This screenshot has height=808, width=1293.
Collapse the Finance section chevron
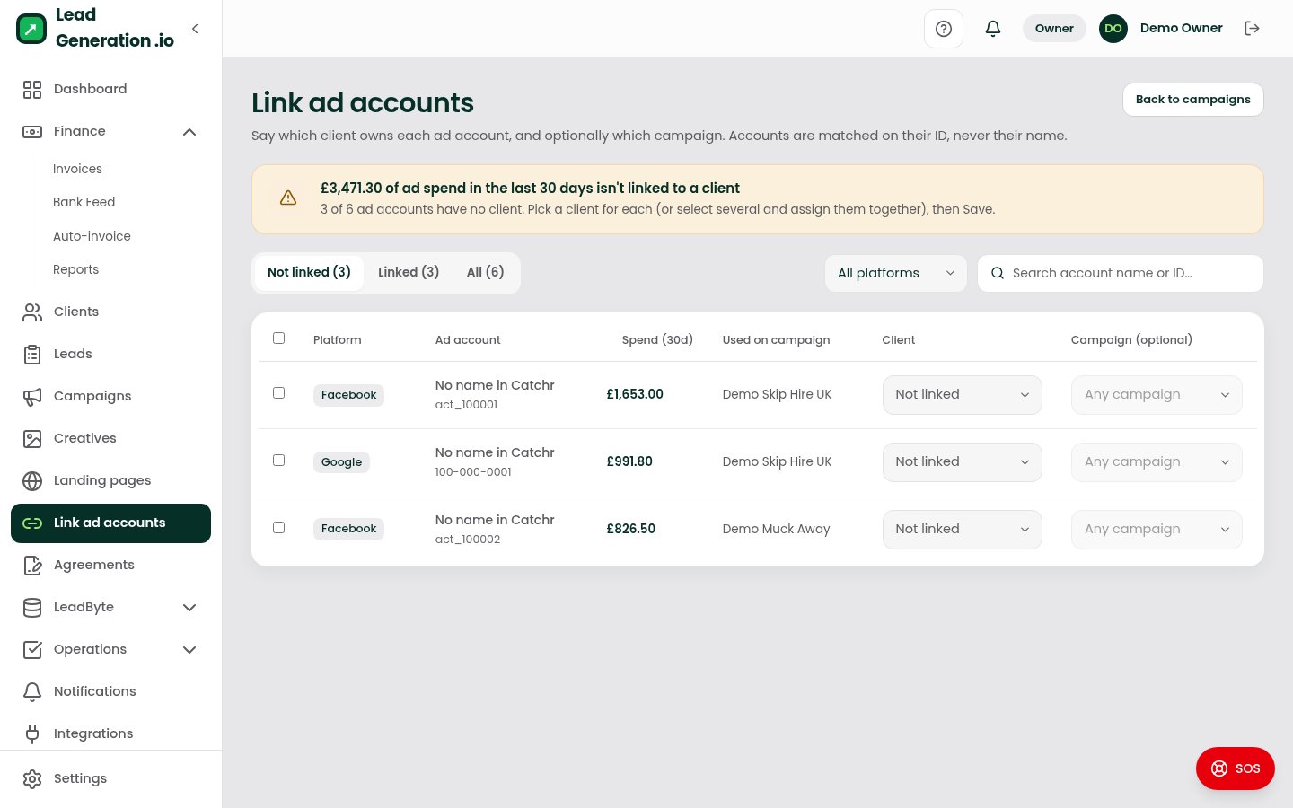click(189, 132)
